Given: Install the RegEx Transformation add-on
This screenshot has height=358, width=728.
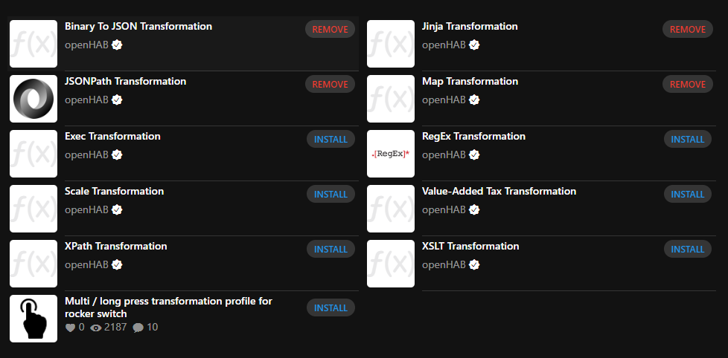Looking at the screenshot, I should [x=688, y=140].
